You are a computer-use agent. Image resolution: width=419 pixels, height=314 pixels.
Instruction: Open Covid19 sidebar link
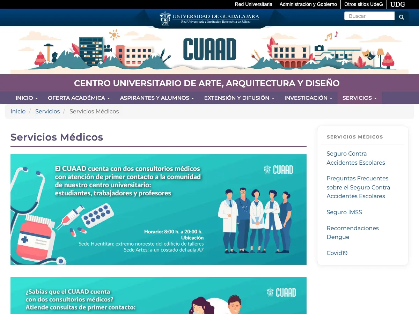337,253
